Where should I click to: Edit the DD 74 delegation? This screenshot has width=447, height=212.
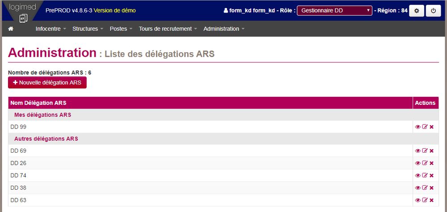(x=425, y=175)
